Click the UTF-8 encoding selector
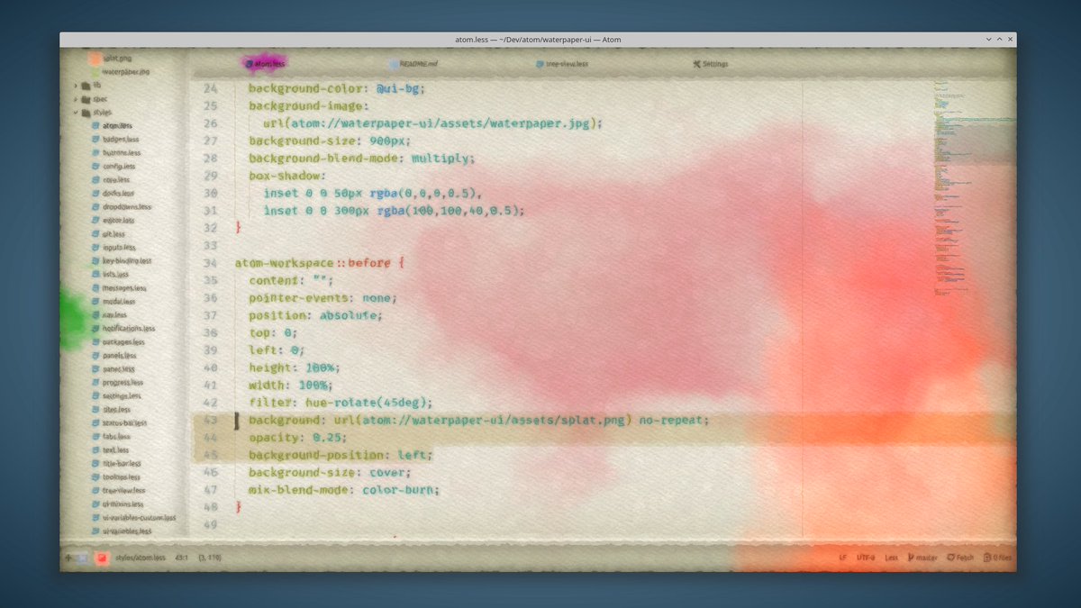Screen dimensions: 1081x608 pos(866,558)
